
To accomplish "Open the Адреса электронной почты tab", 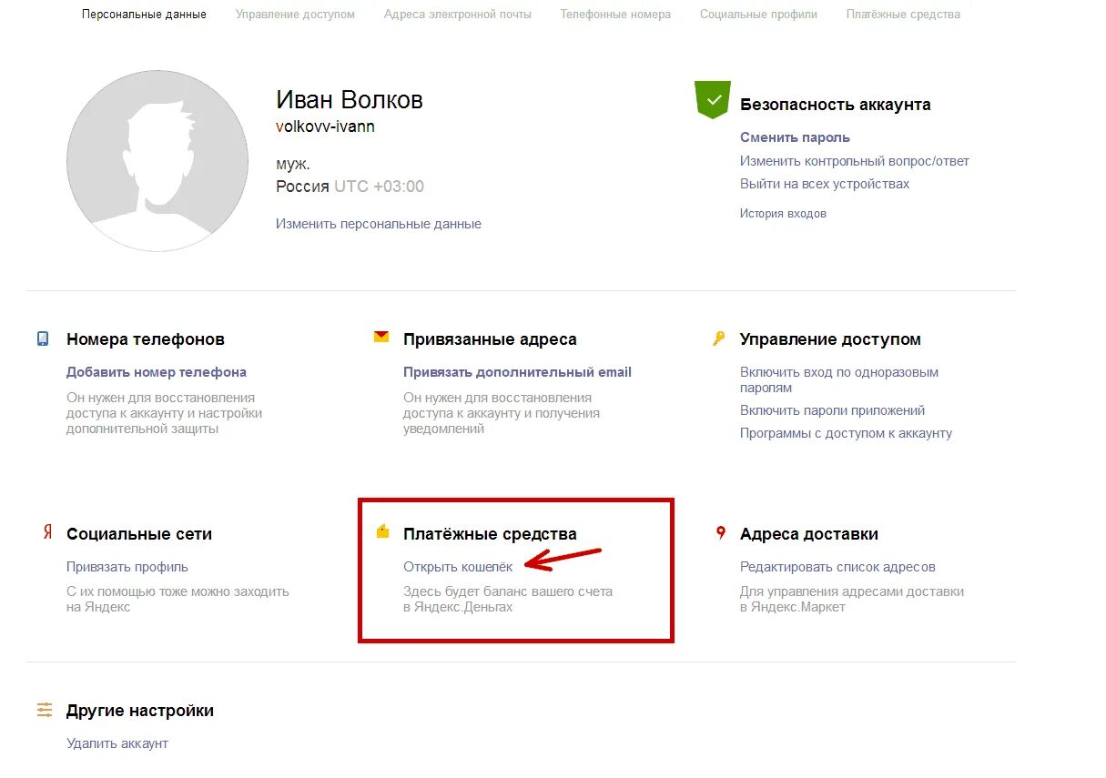I will click(458, 15).
